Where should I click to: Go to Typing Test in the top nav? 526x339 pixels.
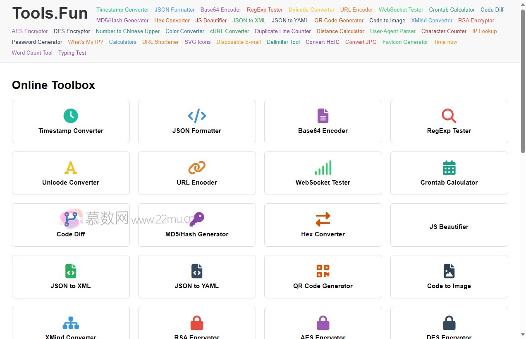point(72,53)
